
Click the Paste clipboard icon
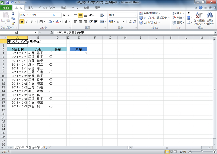6,15
